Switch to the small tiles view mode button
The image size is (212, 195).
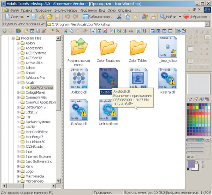coord(158,31)
